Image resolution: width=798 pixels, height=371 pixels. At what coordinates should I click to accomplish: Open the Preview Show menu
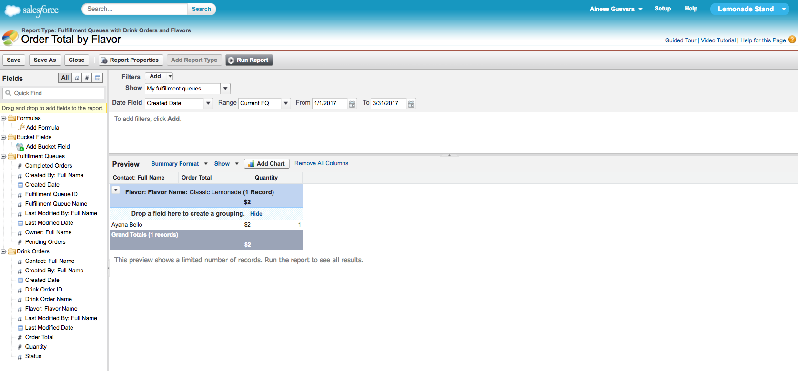[226, 164]
